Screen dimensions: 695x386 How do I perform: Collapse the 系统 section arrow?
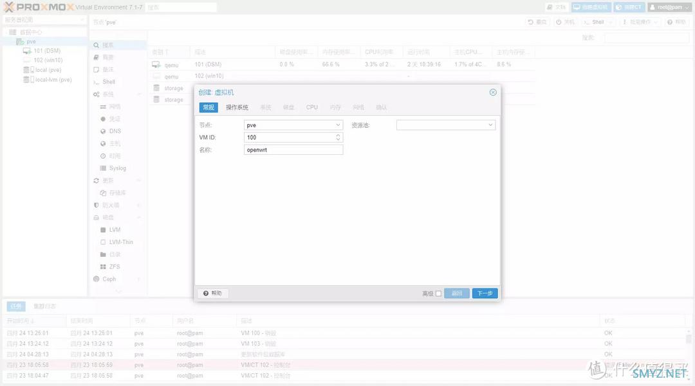tap(139, 94)
